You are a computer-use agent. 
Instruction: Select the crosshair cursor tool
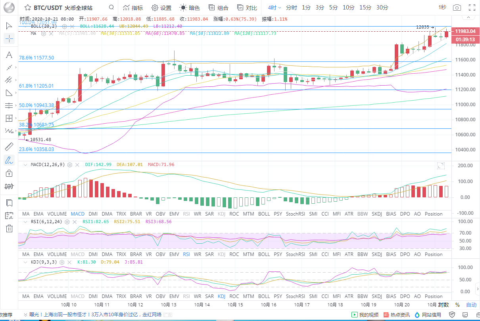(x=10, y=38)
